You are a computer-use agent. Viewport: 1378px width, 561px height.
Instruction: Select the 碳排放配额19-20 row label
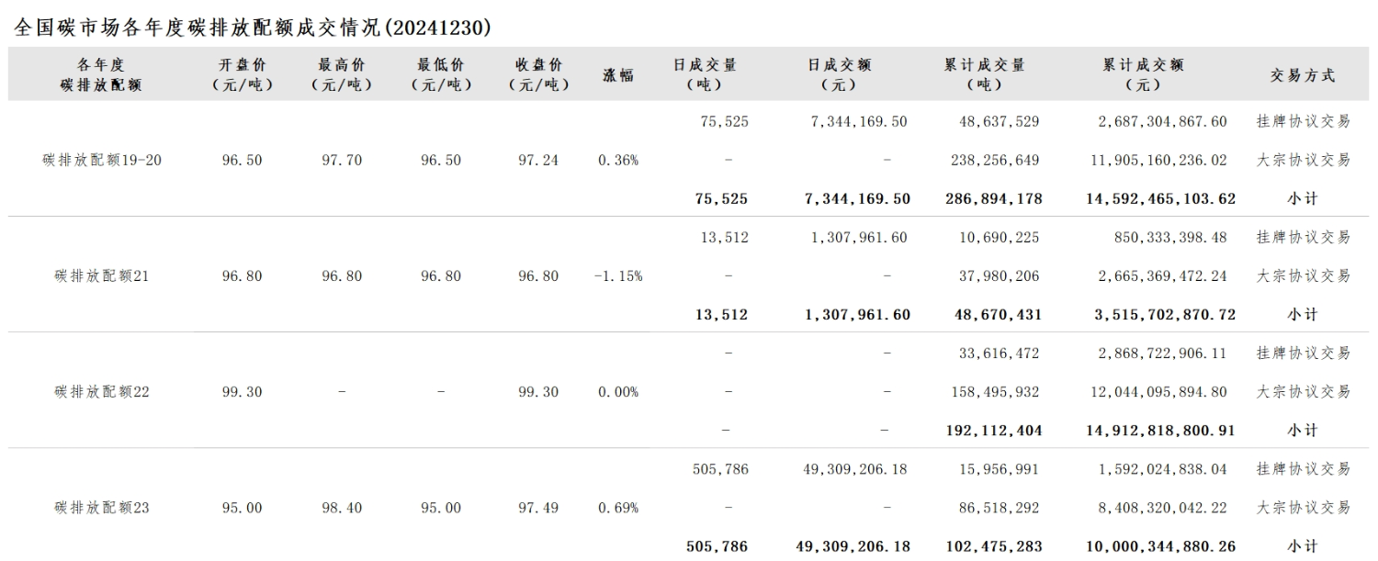pos(102,160)
